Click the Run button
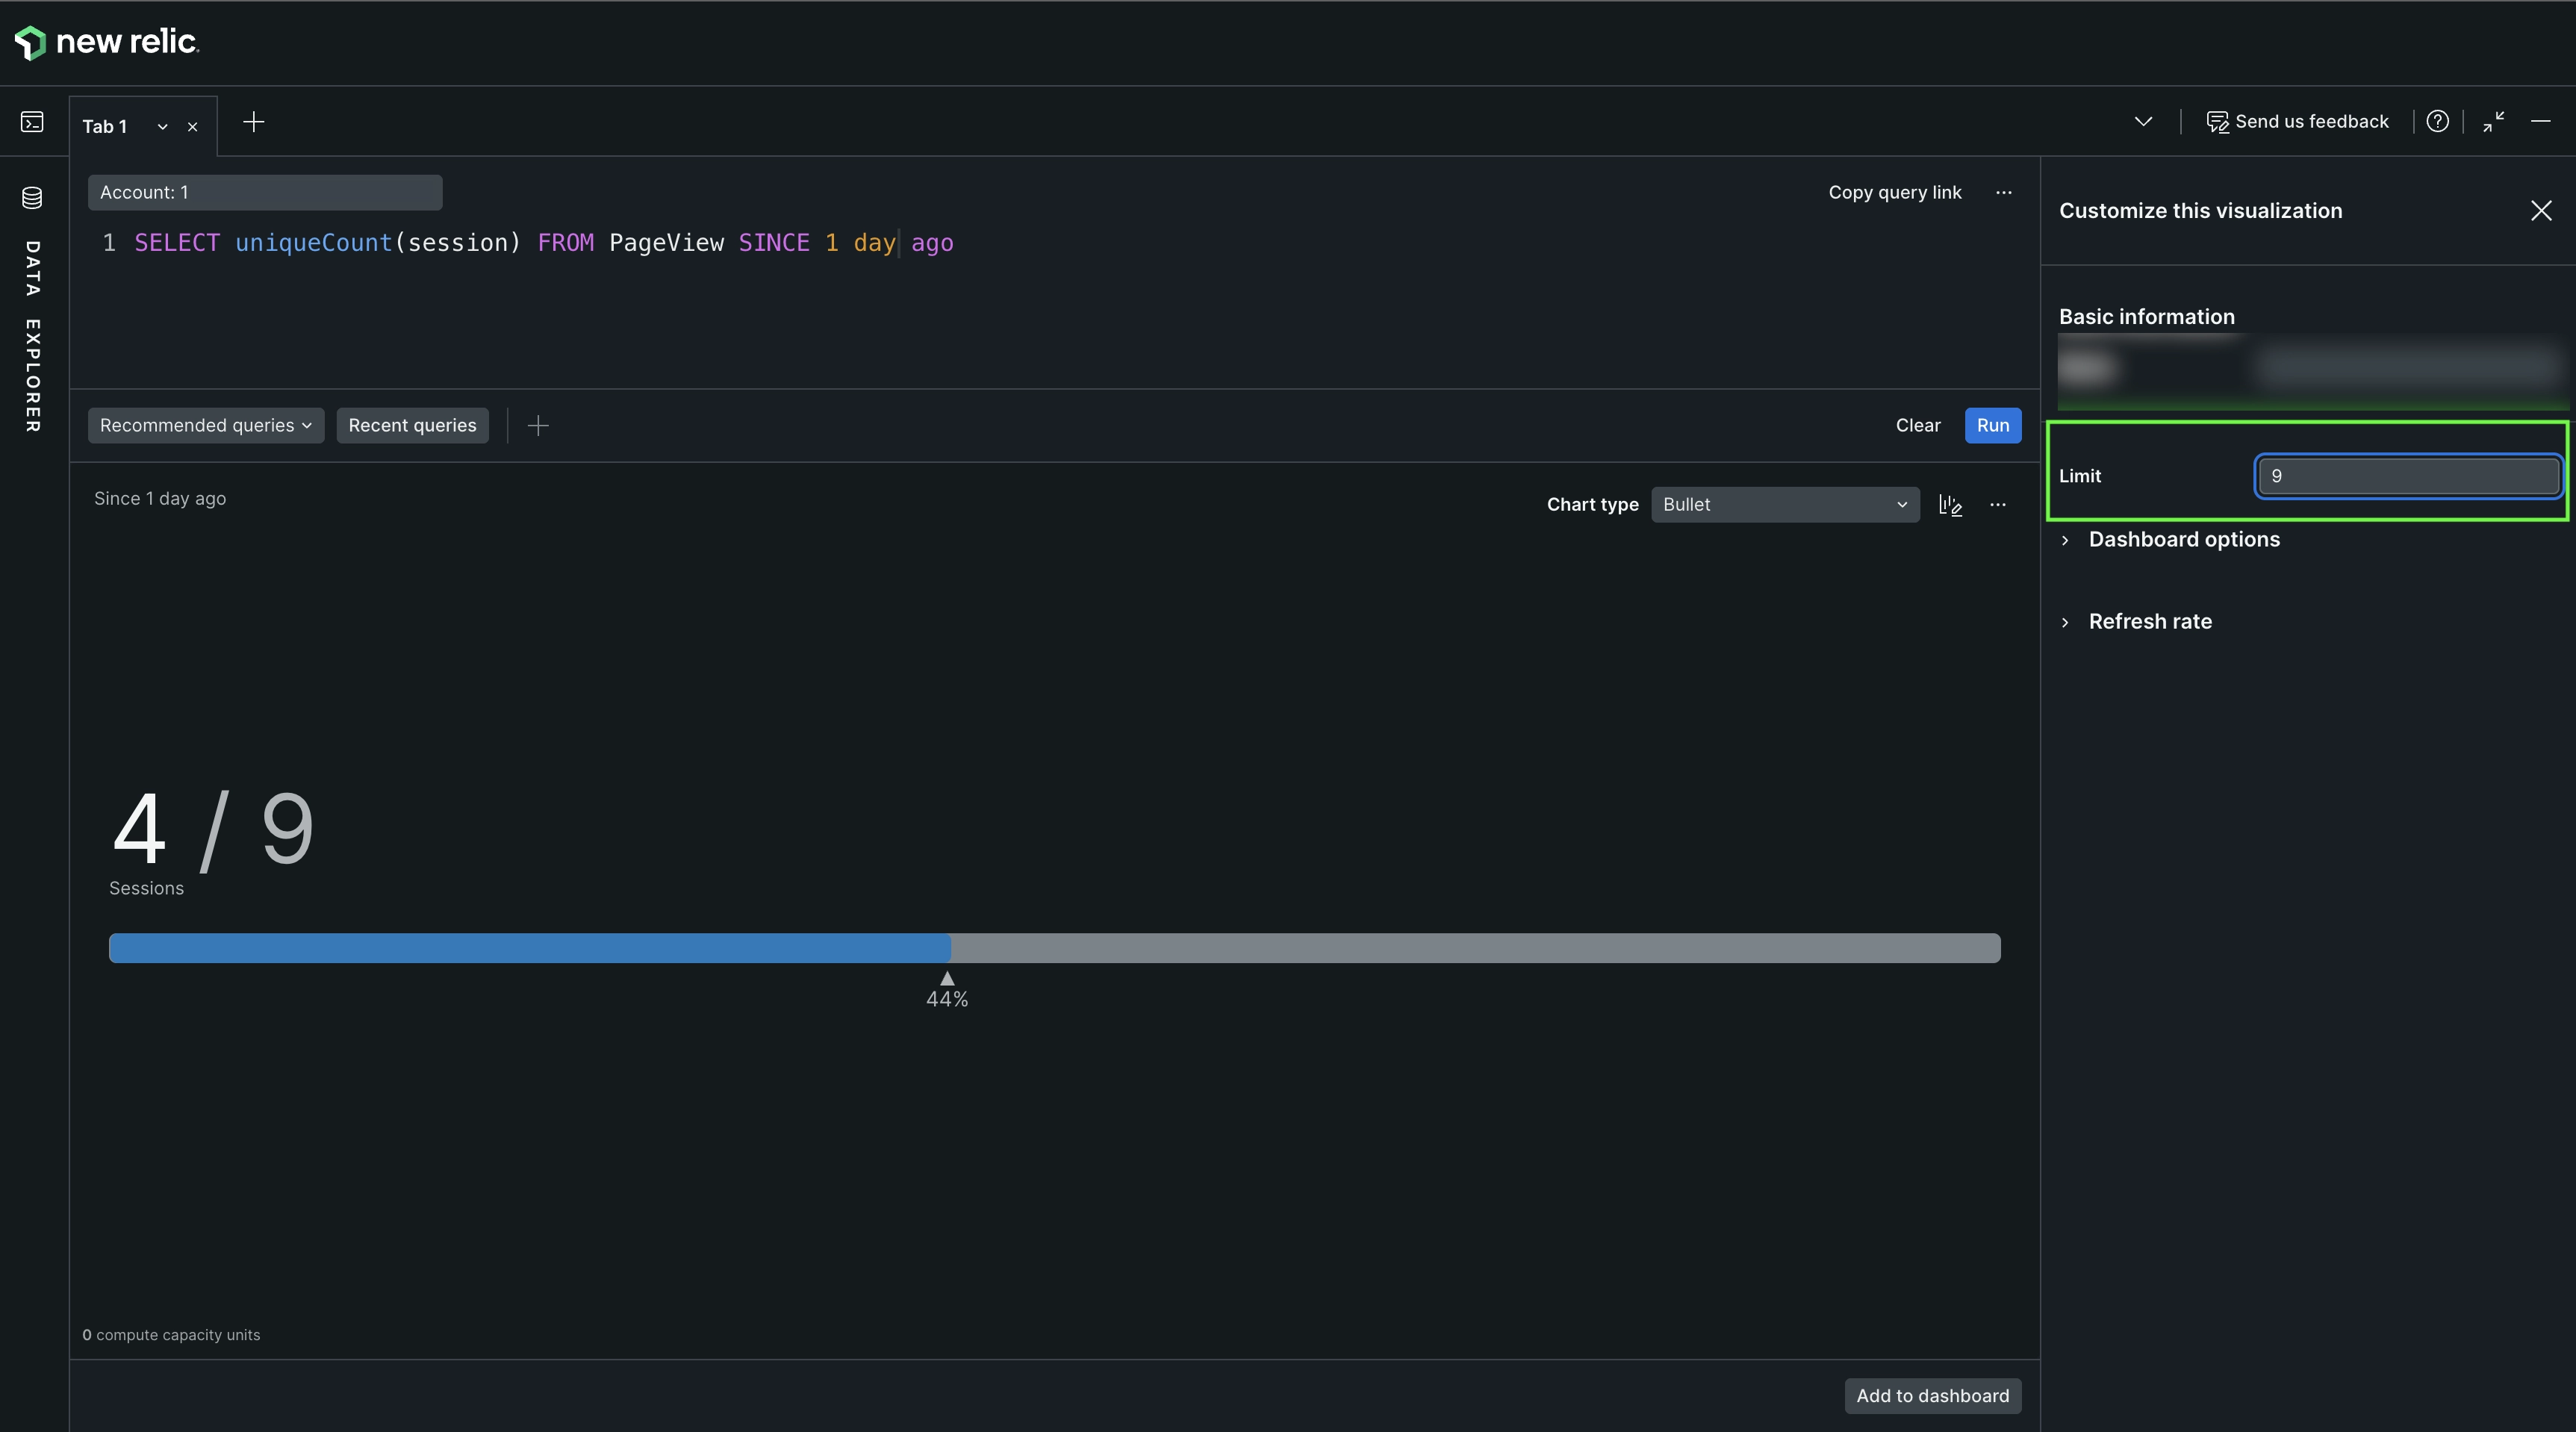 [x=1992, y=426]
